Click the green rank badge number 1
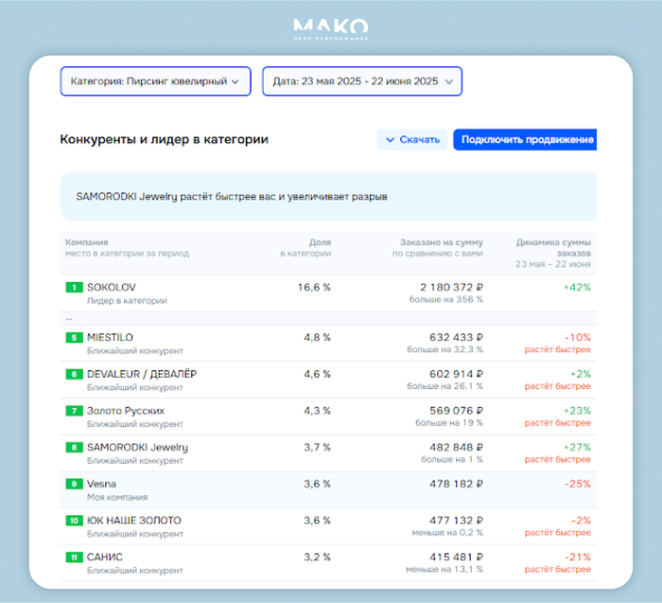Image resolution: width=662 pixels, height=603 pixels. 74,287
